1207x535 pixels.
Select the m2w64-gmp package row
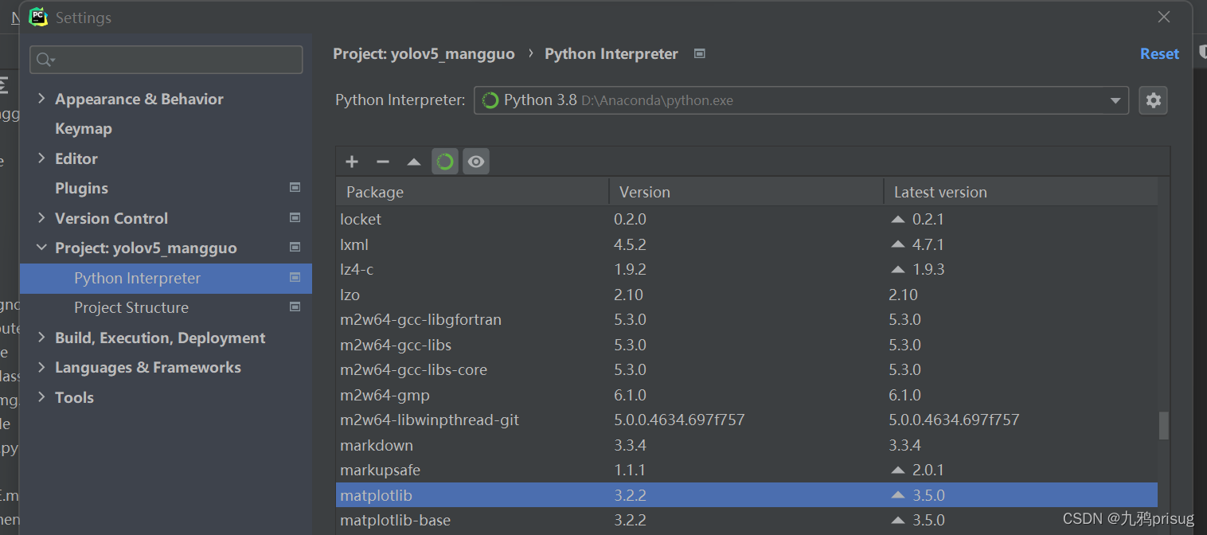pyautogui.click(x=747, y=395)
